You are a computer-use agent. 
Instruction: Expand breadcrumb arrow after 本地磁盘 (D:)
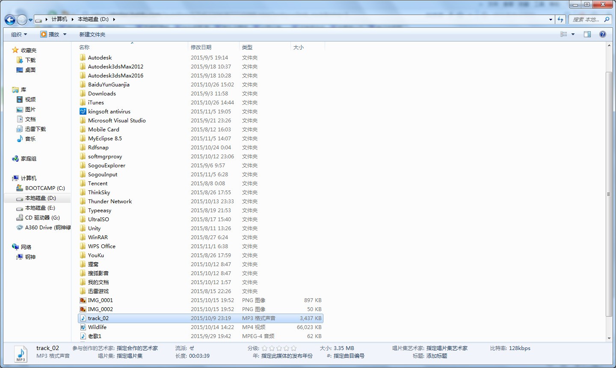coord(114,19)
